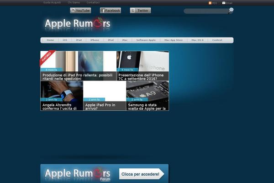Image resolution: width=274 pixels, height=183 pixels.
Task: Open the YouTube social button
Action: tap(80, 11)
